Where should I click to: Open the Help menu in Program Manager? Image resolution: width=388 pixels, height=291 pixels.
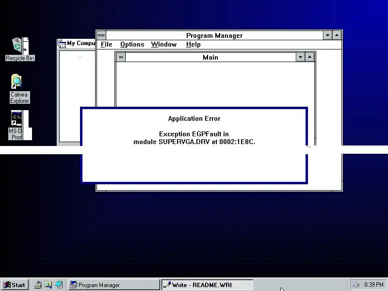point(193,45)
